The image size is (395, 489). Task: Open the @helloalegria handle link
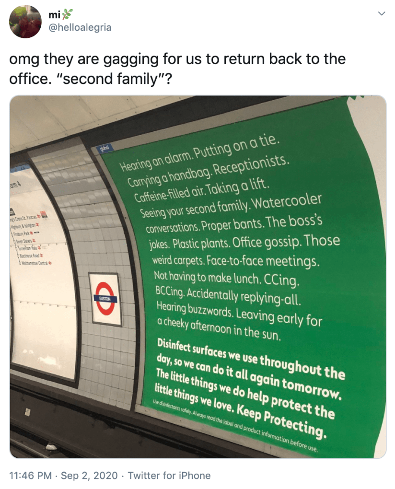[80, 27]
